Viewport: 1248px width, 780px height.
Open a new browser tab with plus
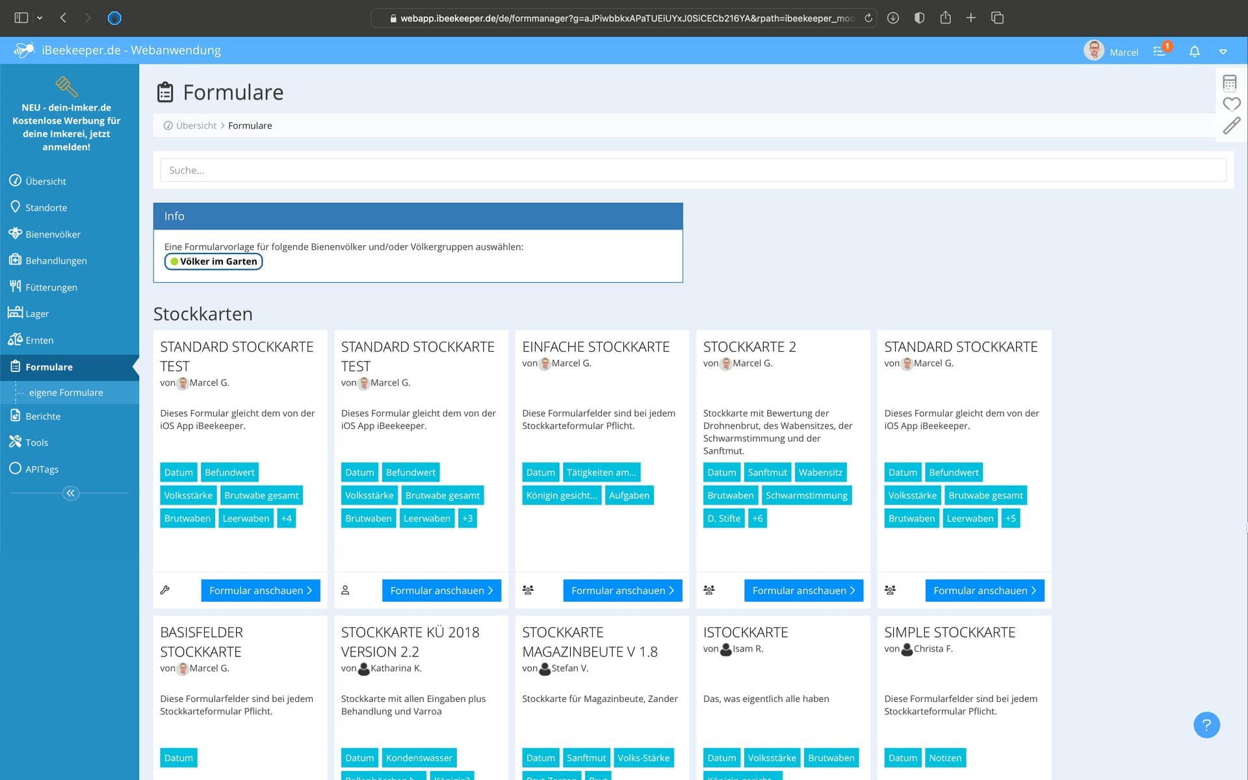click(970, 18)
